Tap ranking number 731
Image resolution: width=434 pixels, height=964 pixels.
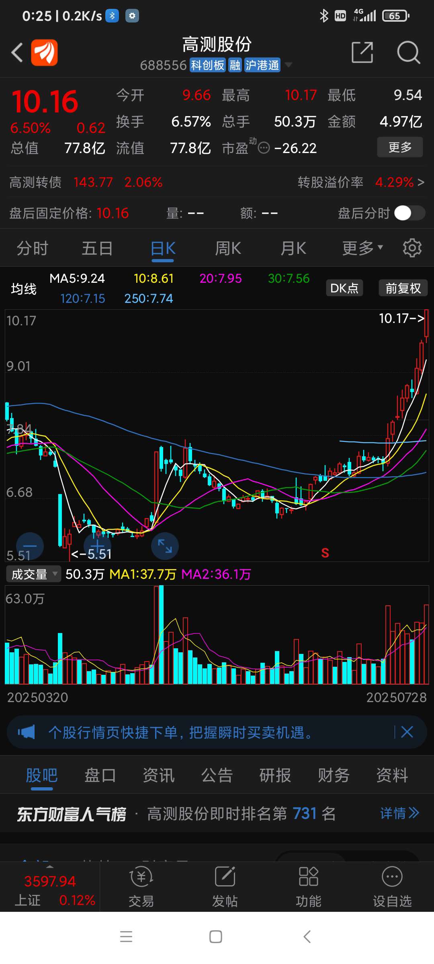pos(305,813)
